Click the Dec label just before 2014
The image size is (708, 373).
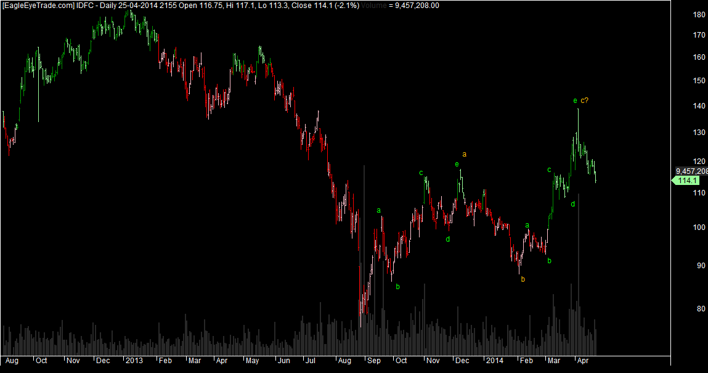click(x=462, y=360)
